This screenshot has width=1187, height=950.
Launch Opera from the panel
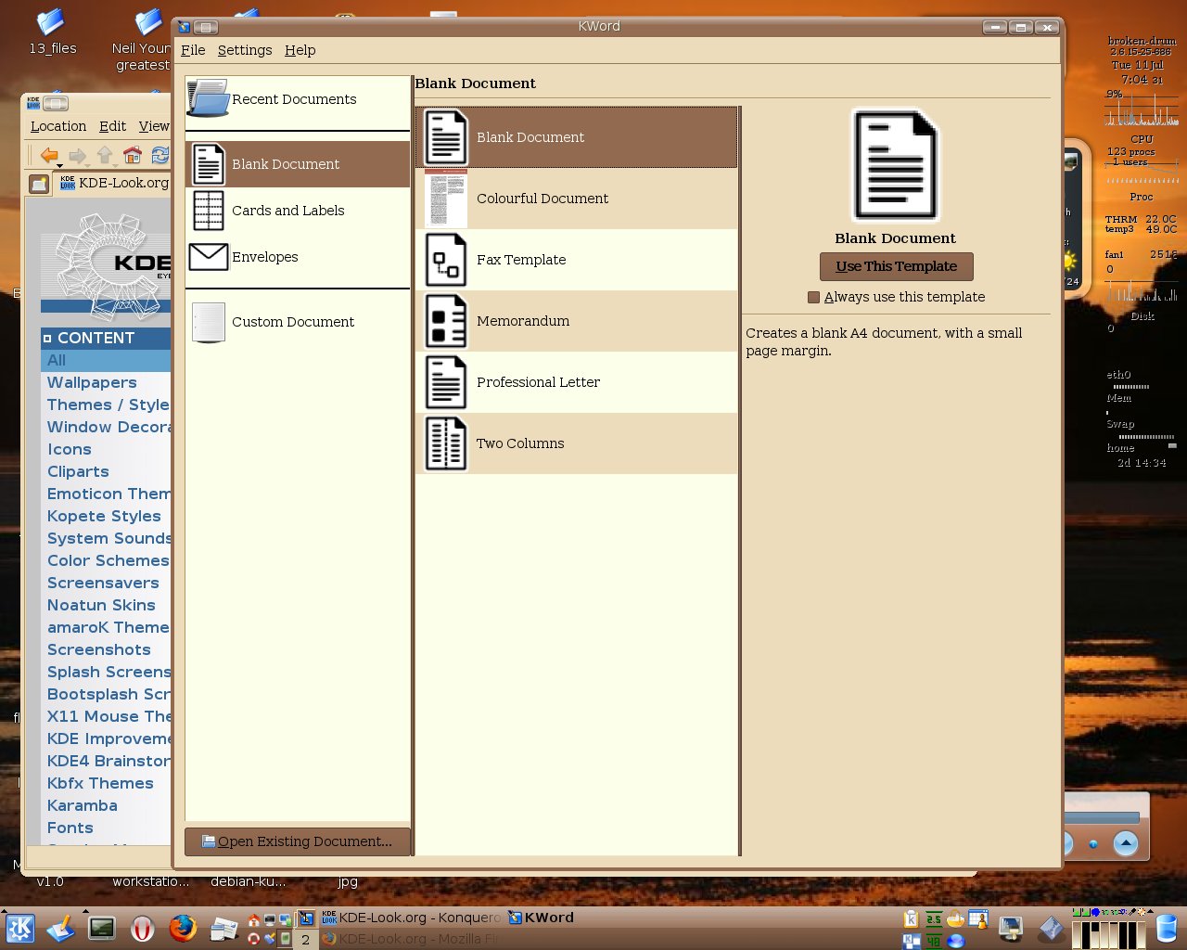point(142,929)
